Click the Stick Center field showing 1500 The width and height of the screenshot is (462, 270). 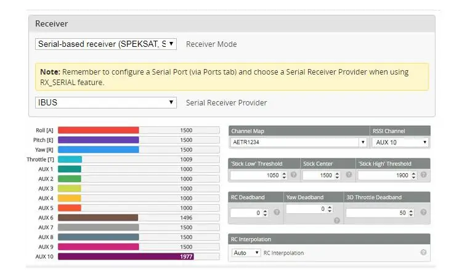coord(322,176)
